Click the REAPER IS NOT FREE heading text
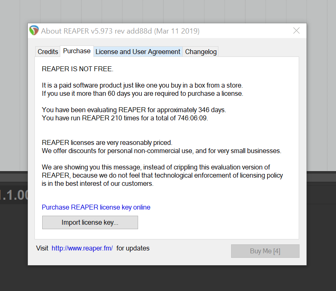This screenshot has height=291, width=336. (77, 69)
